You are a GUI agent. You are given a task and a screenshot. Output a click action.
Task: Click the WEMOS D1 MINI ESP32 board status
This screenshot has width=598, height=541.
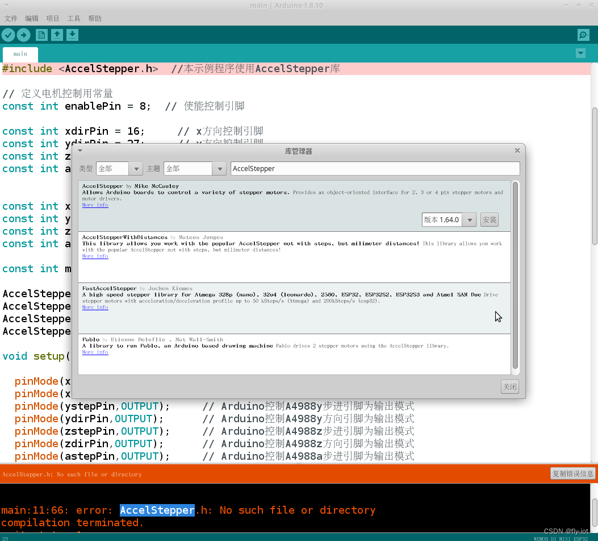pyautogui.click(x=561, y=539)
